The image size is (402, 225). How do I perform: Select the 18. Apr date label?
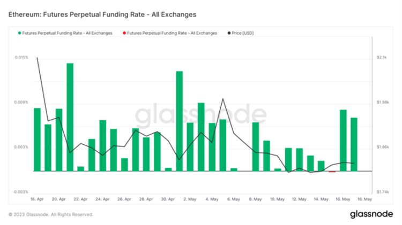(x=37, y=199)
